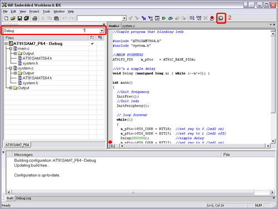Open the Debug configuration dropdown

102,31
